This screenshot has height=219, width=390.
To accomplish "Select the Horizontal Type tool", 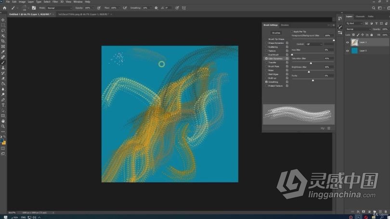I will [3, 105].
